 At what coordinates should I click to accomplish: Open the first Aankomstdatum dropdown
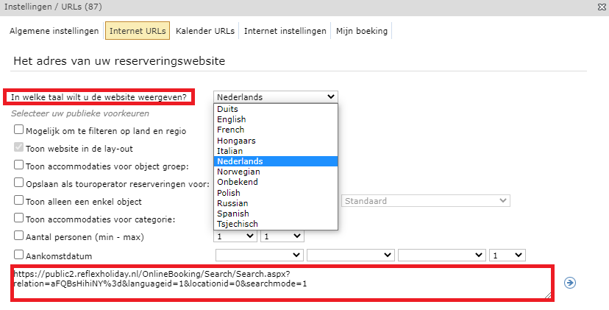[260, 256]
